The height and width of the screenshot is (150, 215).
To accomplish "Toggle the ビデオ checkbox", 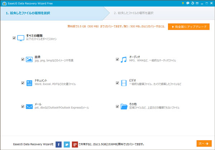I will tap(118, 83).
